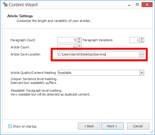Image resolution: width=155 pixels, height=135 pixels.
Task: Go to the Next wizard step
Action: [x=112, y=126]
